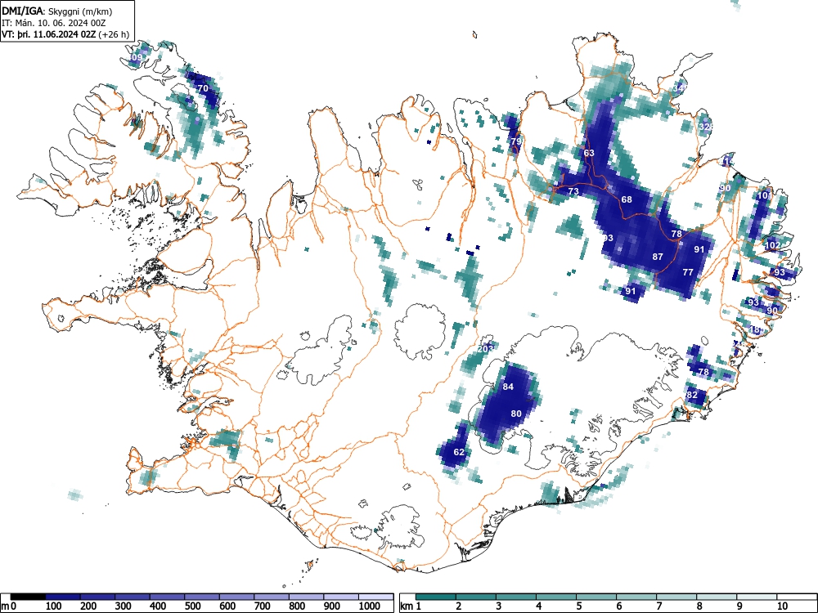The width and height of the screenshot is (818, 613).
Task: Click the '10' label in the km legend
Action: 782,606
